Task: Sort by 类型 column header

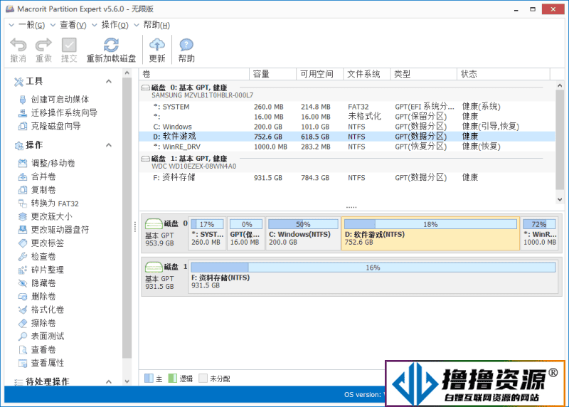Action: tap(423, 74)
